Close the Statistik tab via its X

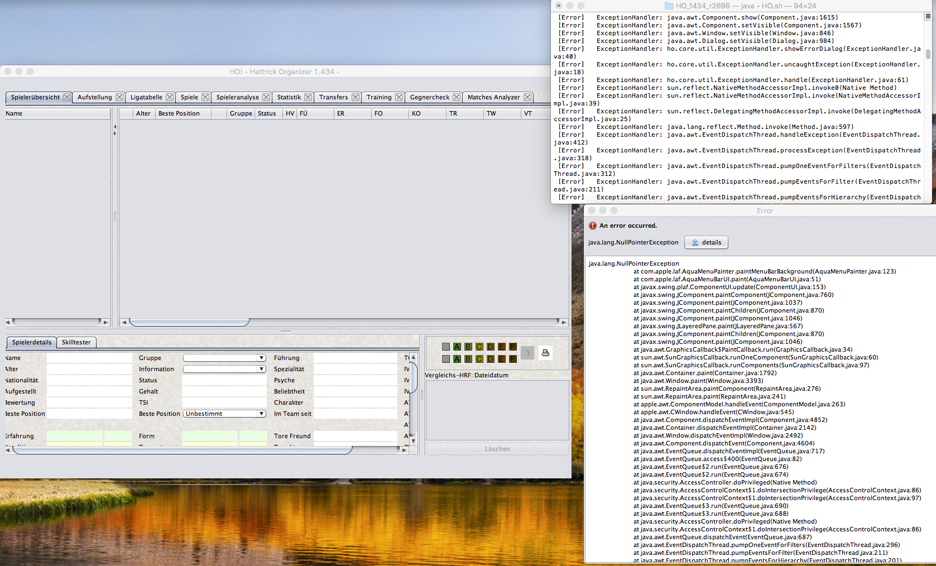[x=308, y=97]
